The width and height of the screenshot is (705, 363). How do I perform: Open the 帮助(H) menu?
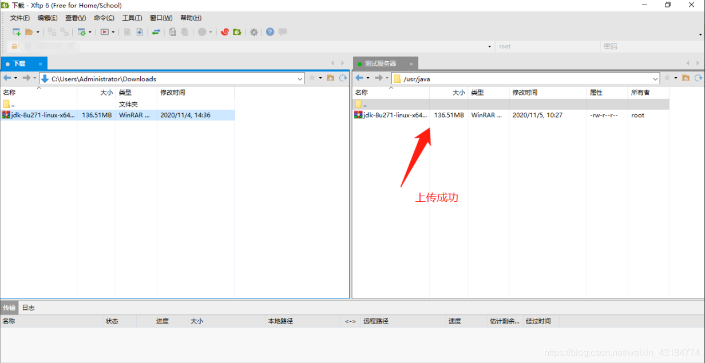click(x=191, y=18)
